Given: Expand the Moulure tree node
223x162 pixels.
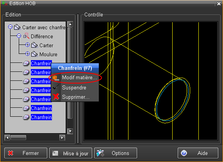Looking at the screenshot, I should coord(27,54).
